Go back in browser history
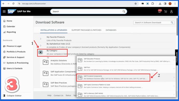This screenshot has width=179, height=101. (3, 4)
